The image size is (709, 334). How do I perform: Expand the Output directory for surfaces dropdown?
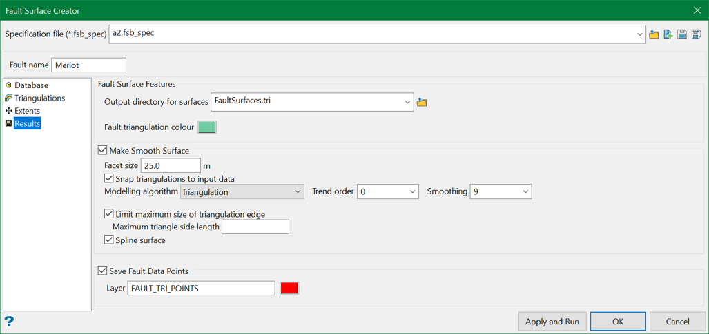(408, 103)
